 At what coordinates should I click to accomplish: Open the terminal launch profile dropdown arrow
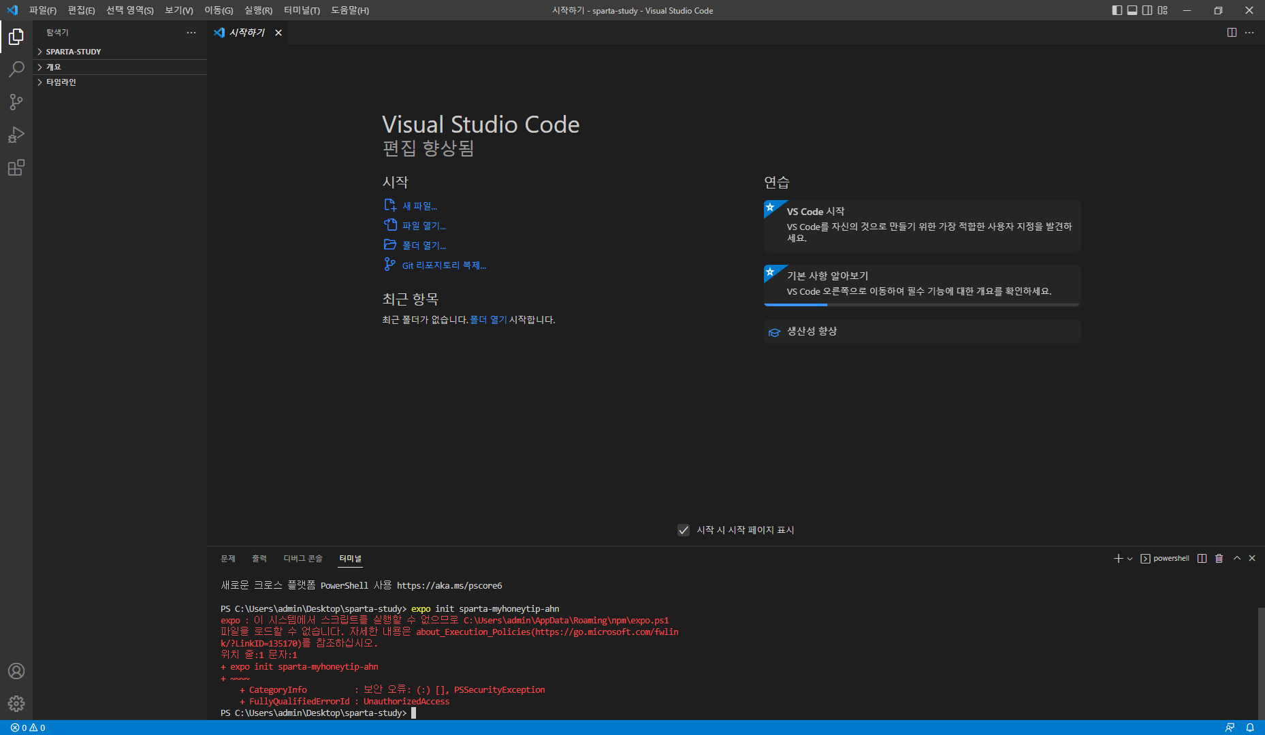(1130, 559)
